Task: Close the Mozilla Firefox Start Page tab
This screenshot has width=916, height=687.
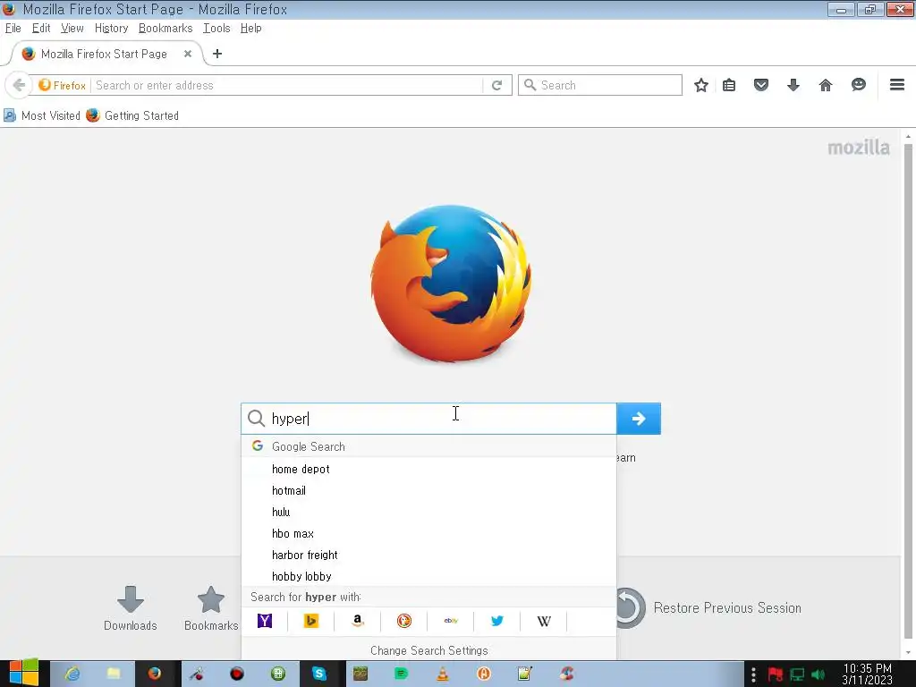Action: point(188,54)
